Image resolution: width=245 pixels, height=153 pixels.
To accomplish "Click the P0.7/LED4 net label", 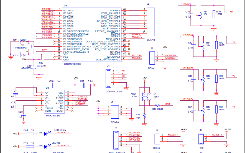I will (48, 27).
